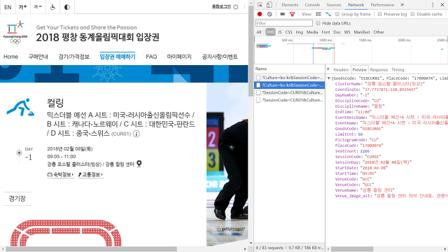Viewport: 448px width, 252px height.
Task: Click the logout power icon
Action: (x=236, y=6)
